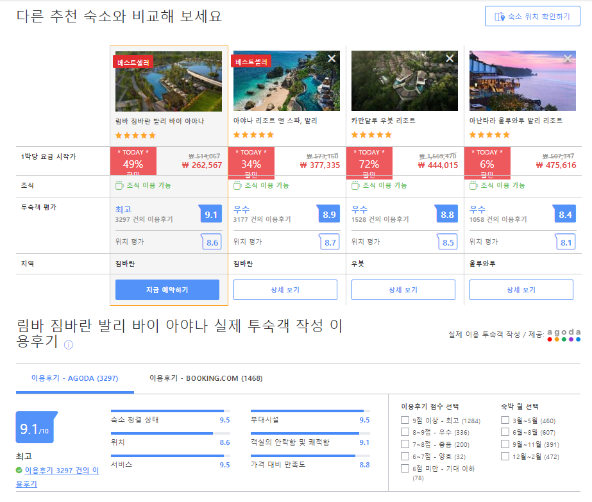Viewport: 592px width, 502px height.
Task: Click the ₩ 377,335 price
Action: point(320,165)
